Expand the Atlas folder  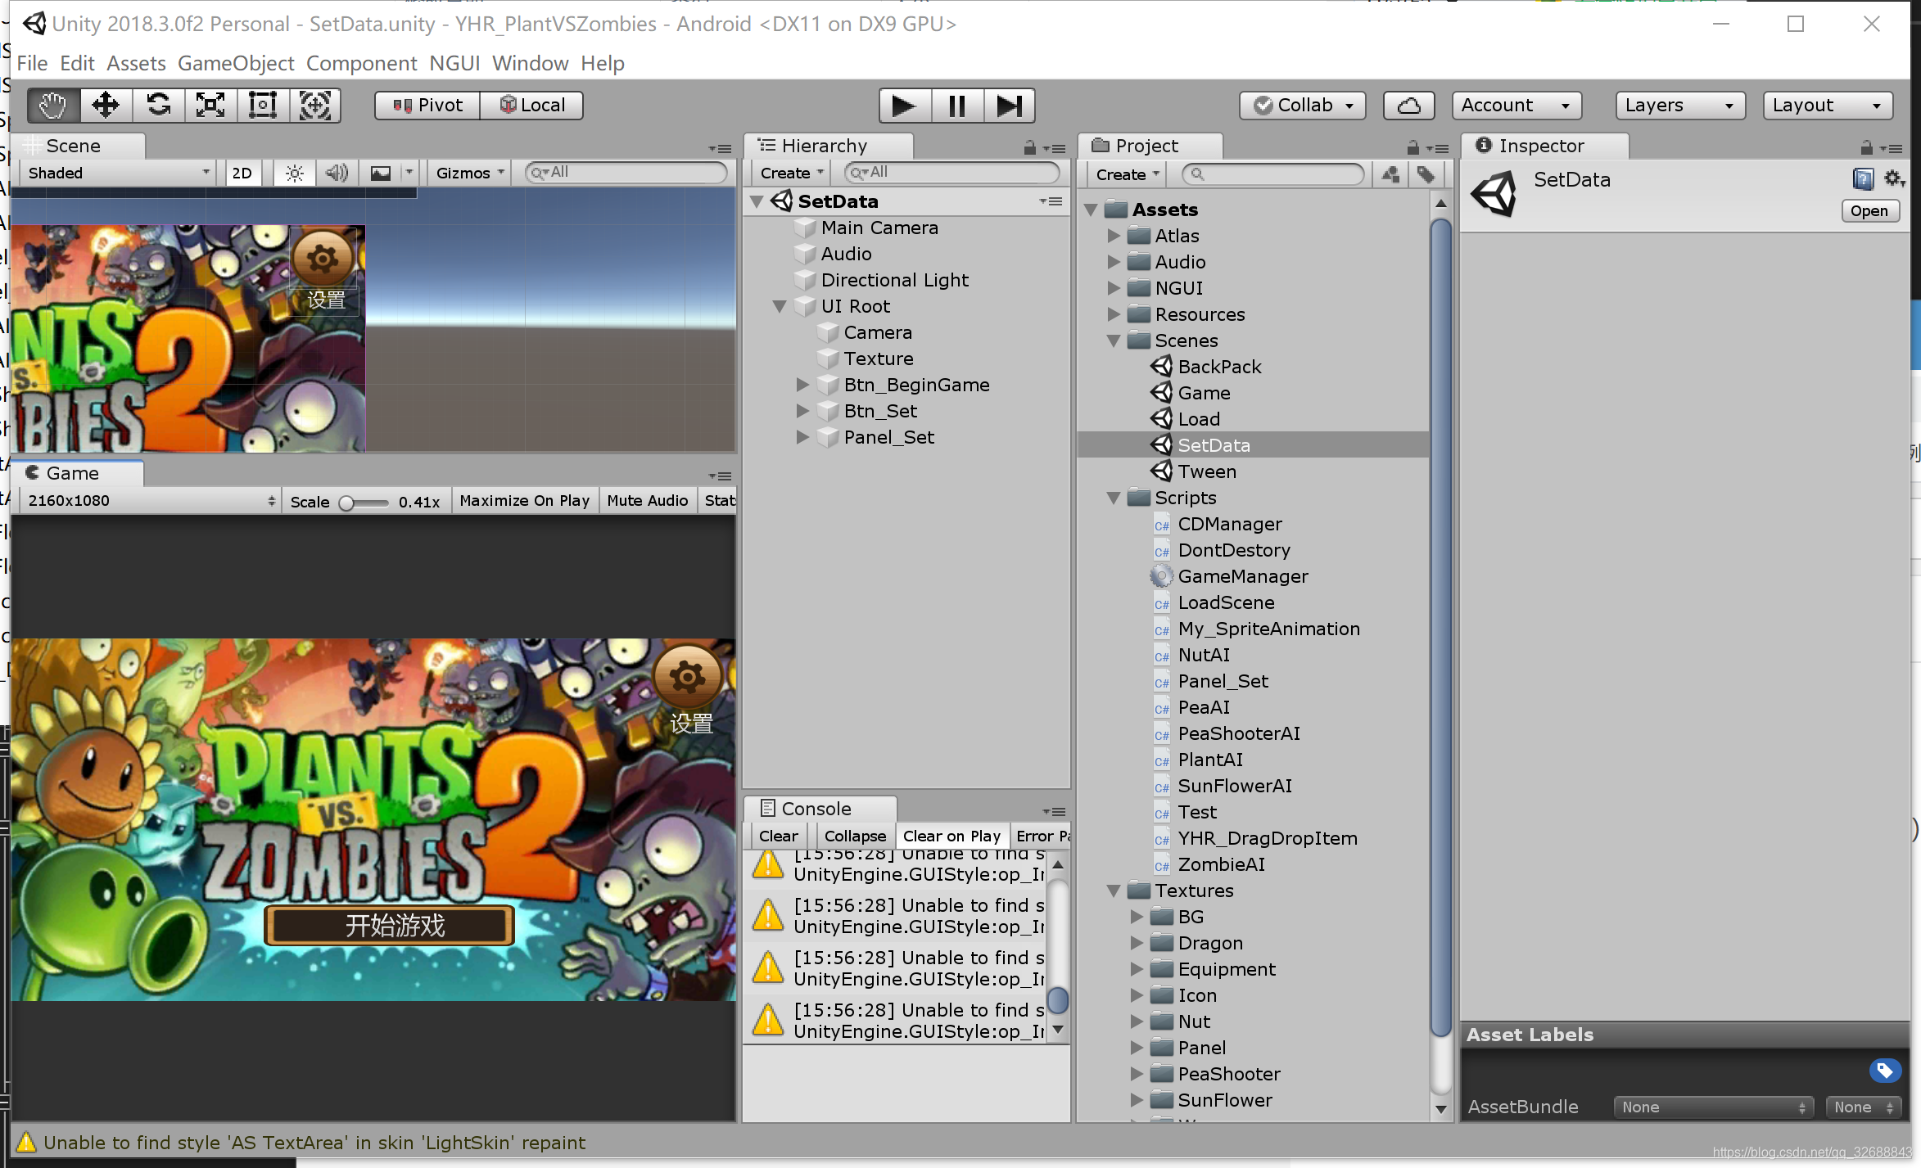pos(1114,236)
